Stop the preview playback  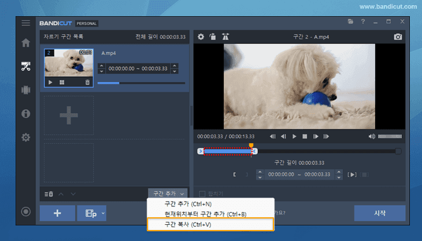click(x=305, y=136)
